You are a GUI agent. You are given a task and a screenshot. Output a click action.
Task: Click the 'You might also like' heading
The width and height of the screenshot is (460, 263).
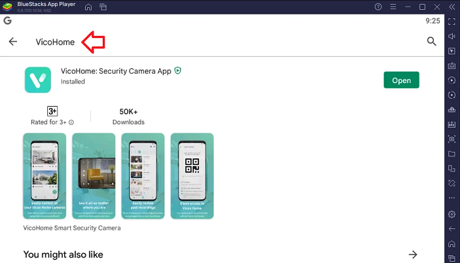point(63,254)
